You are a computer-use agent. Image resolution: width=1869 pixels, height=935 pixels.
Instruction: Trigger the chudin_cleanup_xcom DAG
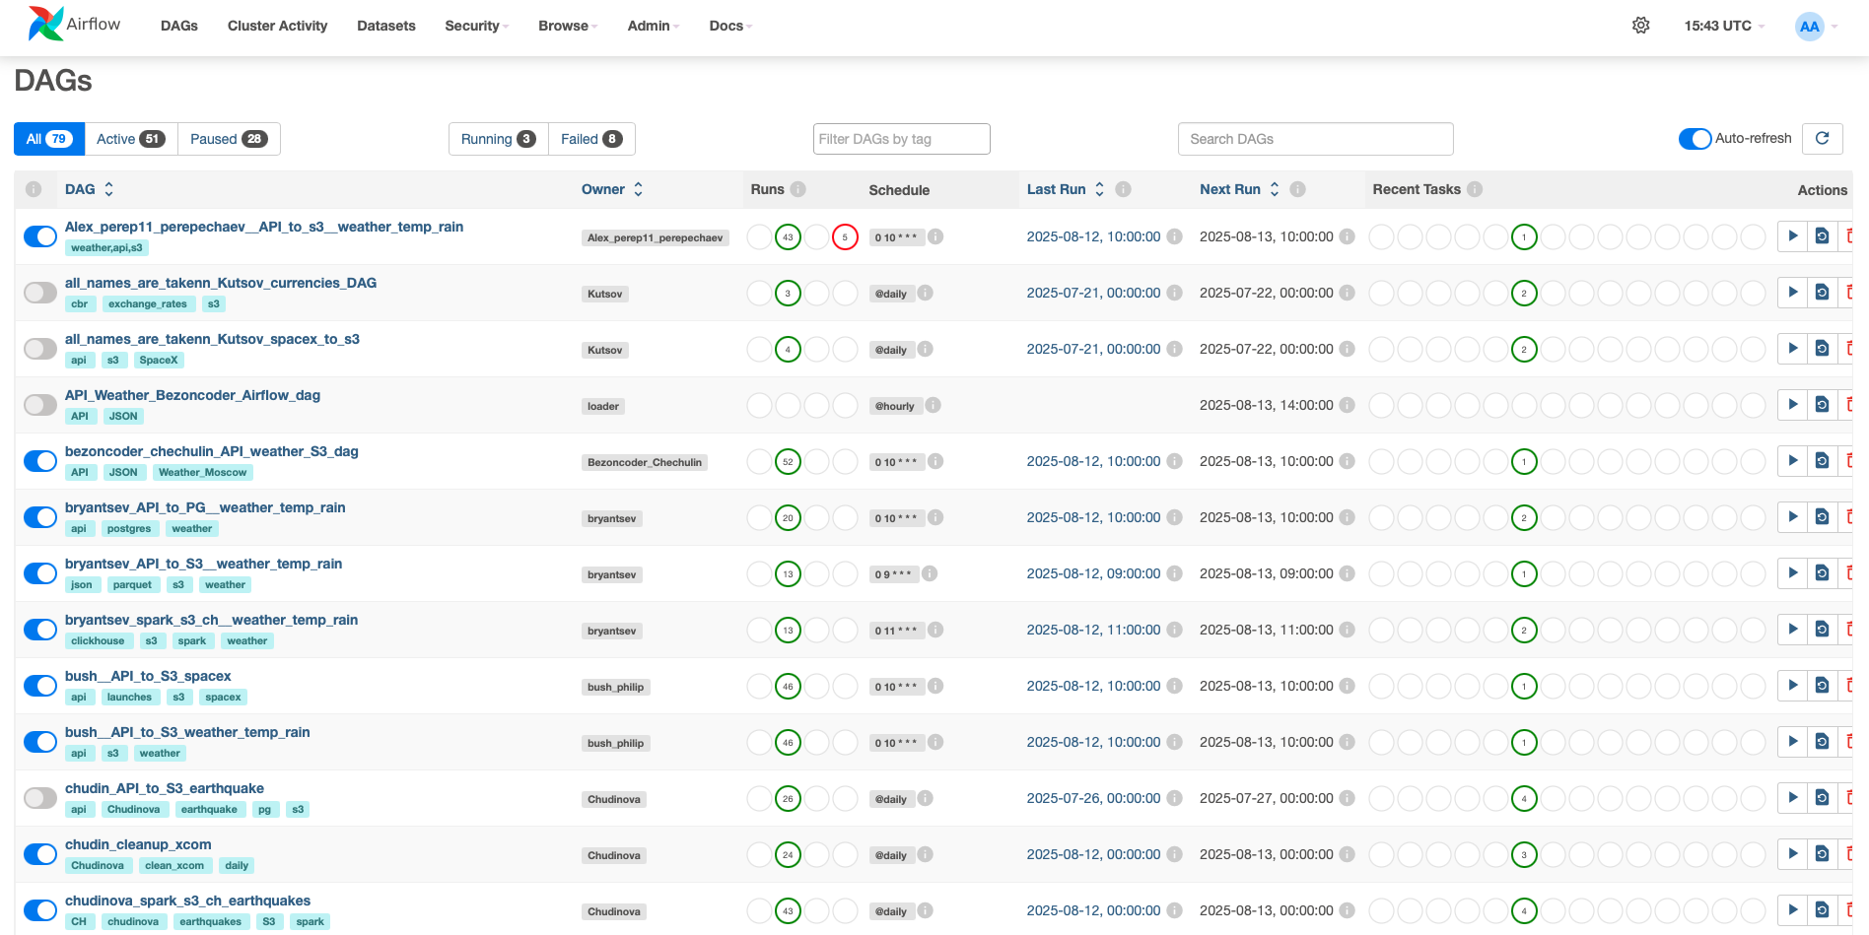(x=1793, y=854)
